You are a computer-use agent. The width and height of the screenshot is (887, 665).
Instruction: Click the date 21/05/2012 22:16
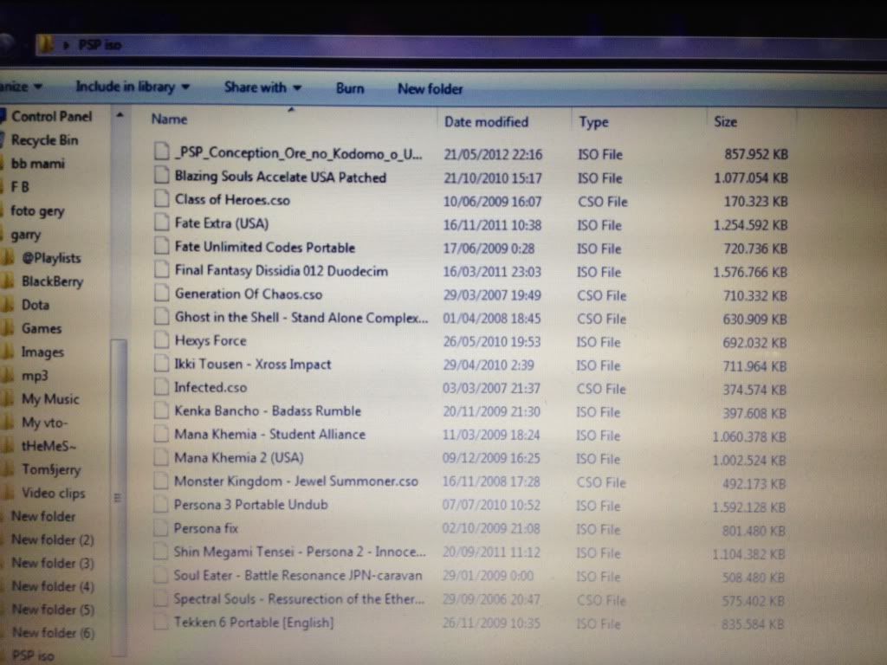pos(493,154)
